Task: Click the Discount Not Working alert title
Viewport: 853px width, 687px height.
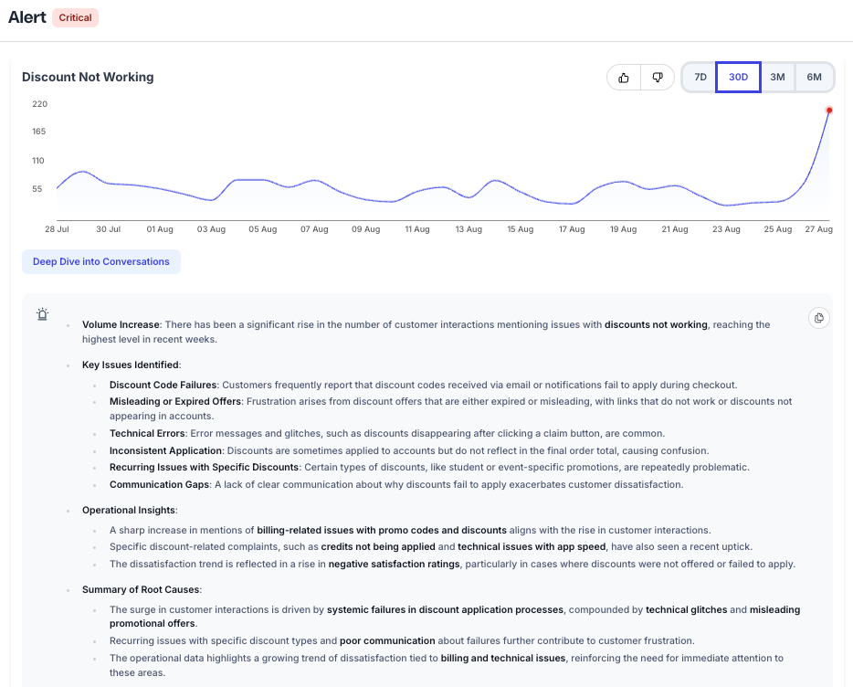Action: [x=88, y=78]
